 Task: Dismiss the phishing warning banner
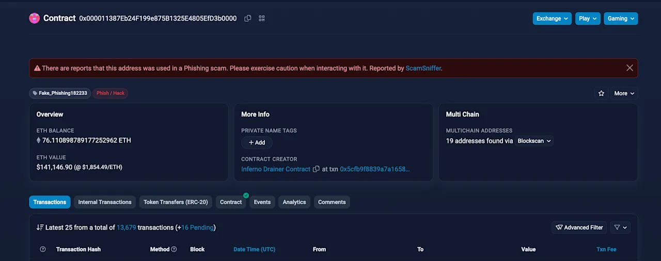pyautogui.click(x=629, y=68)
